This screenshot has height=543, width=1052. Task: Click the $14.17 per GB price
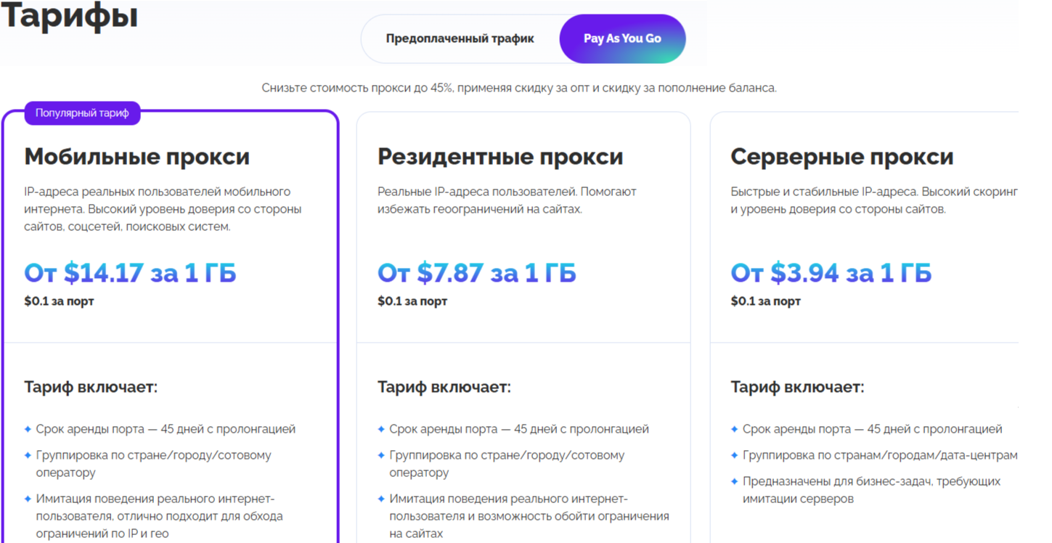point(130,273)
